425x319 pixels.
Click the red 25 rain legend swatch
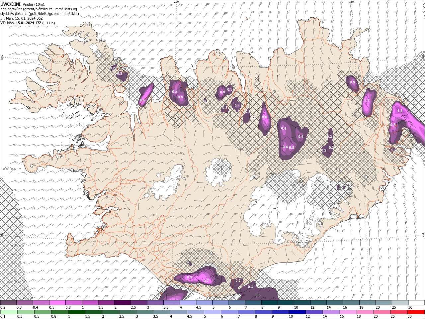[399, 312]
